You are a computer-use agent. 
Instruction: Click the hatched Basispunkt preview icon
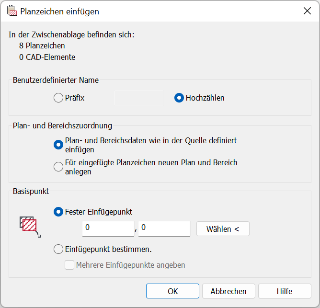29,225
